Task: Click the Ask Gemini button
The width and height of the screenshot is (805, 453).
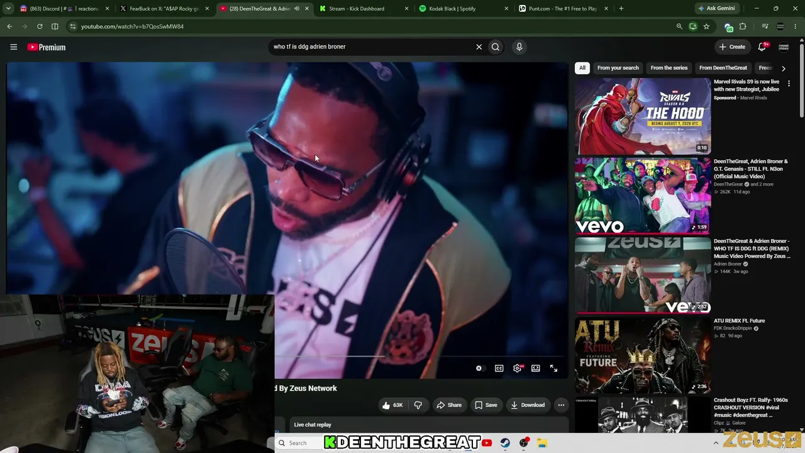Action: point(716,9)
